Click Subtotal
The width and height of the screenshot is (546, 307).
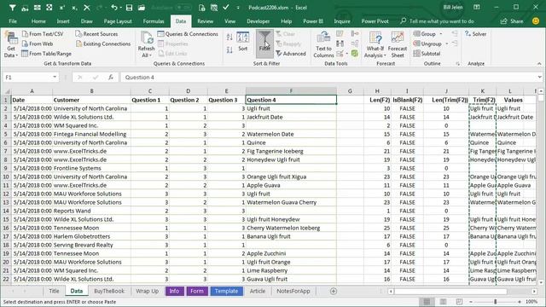[x=427, y=54]
